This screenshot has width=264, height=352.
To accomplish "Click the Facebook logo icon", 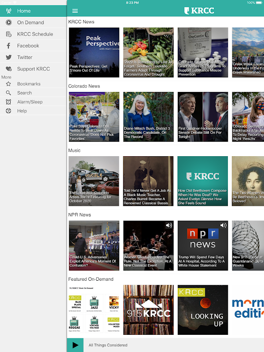I will 8,46.
